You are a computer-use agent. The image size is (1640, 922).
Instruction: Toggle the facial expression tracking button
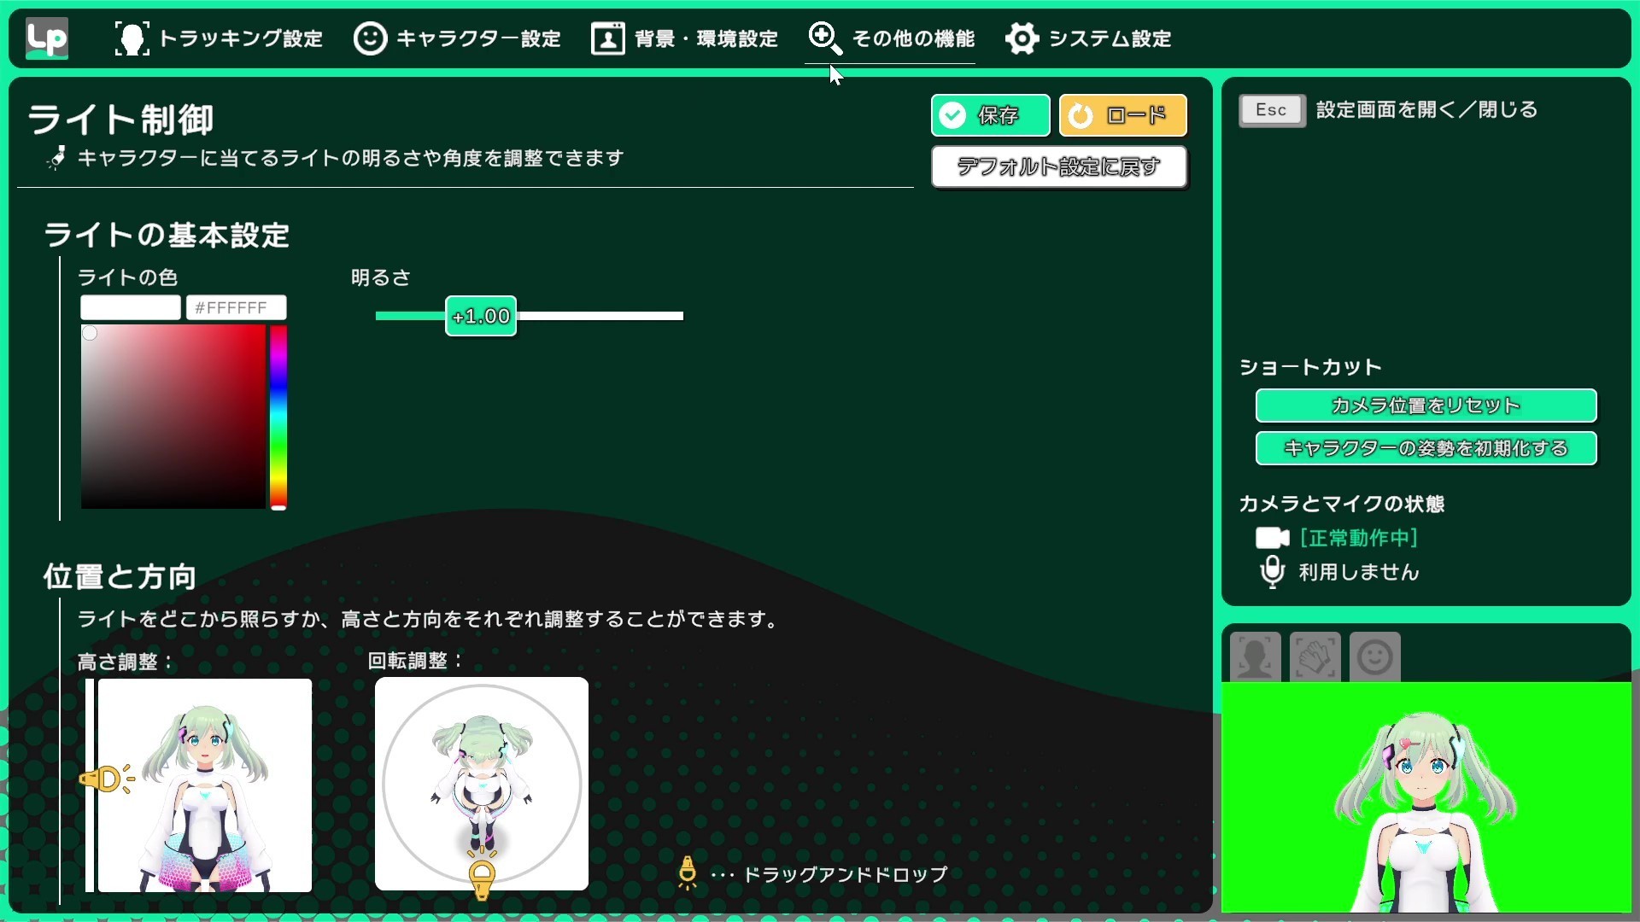pyautogui.click(x=1374, y=656)
